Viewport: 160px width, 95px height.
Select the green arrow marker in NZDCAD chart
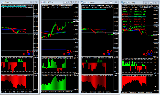[x=151, y=36]
